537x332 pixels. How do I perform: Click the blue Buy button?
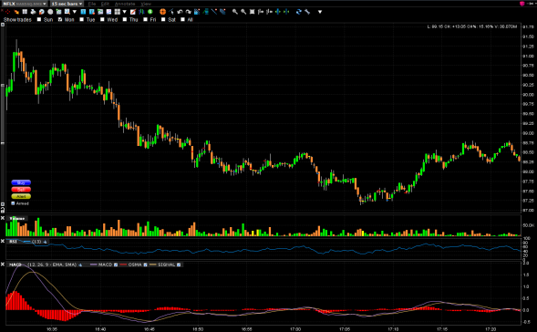[x=21, y=182]
